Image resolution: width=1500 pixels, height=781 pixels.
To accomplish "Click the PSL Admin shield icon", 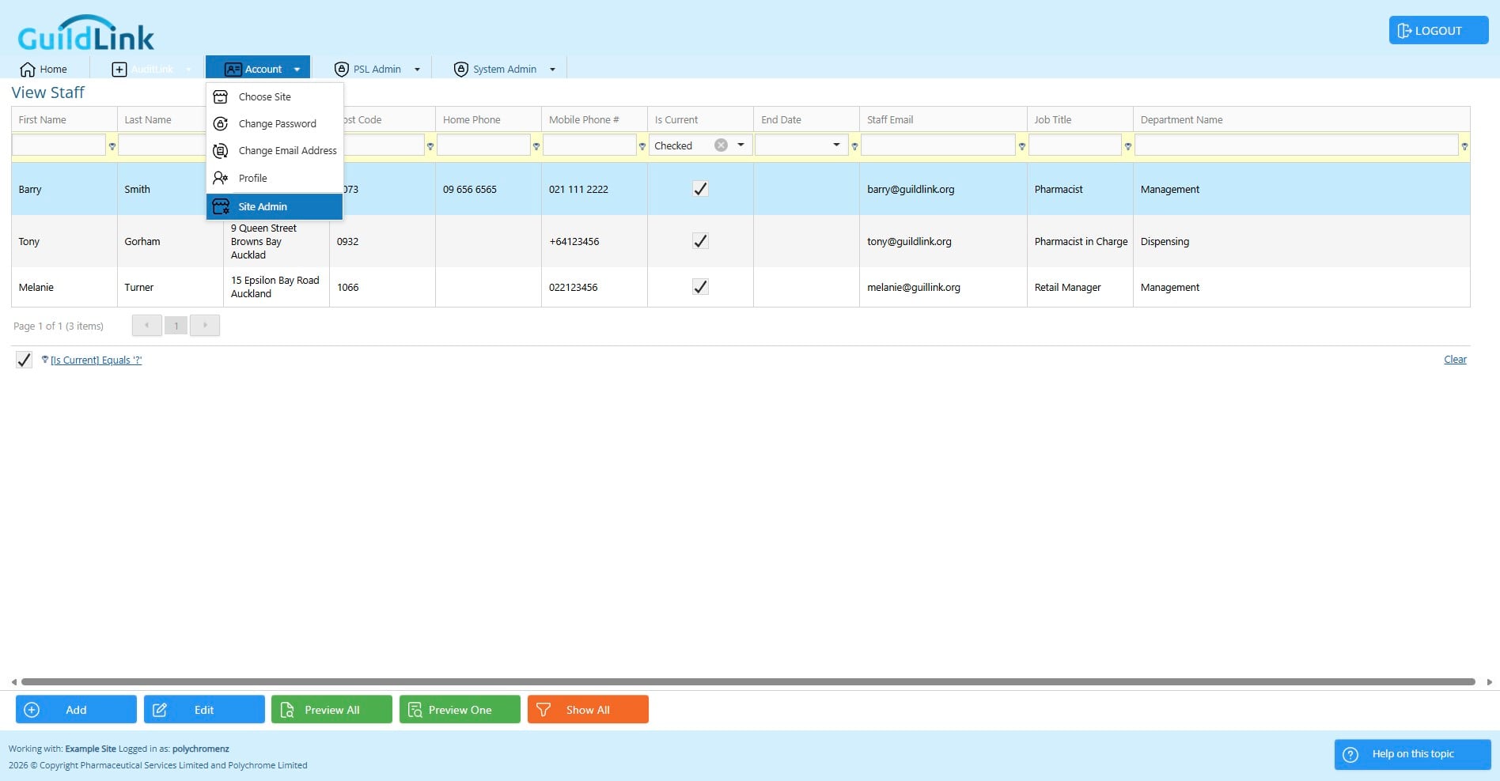I will click(342, 70).
